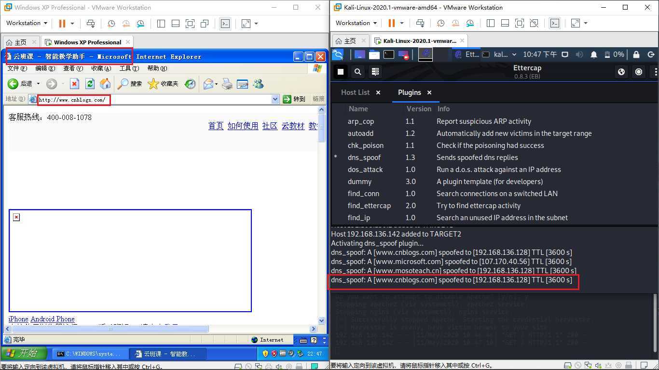Click the 首页 link on the webpage
Screen dimensions: 659x370
(x=216, y=126)
